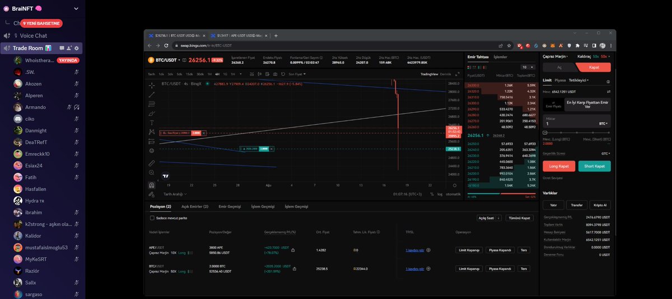This screenshot has height=299, width=672.
Task: Add TP/SL for the APE position
Action: 429,250
